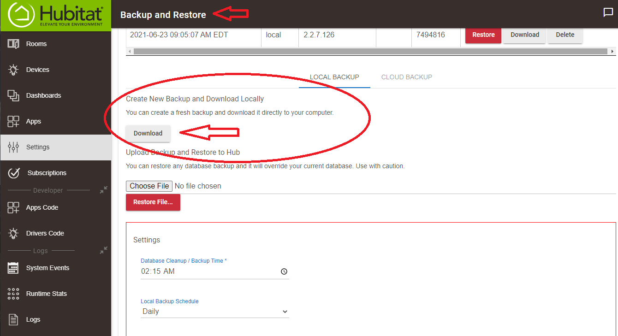Collapse the Developer section

(104, 190)
